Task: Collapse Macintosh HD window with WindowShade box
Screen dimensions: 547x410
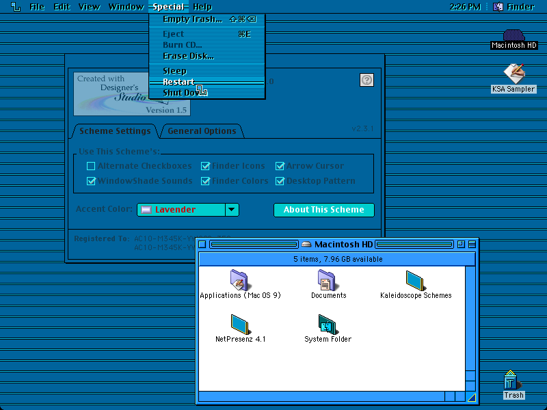Action: coord(472,245)
